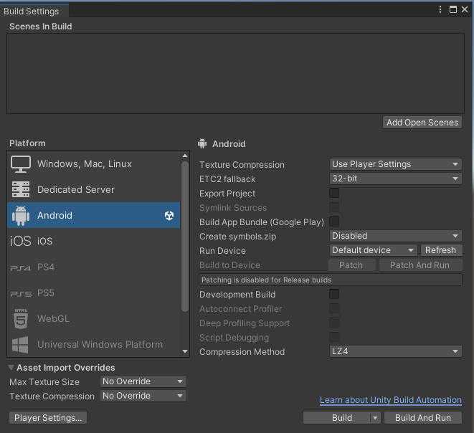This screenshot has height=433, width=474.
Task: Click the platform list scrollbar down arrow
Action: point(185,351)
